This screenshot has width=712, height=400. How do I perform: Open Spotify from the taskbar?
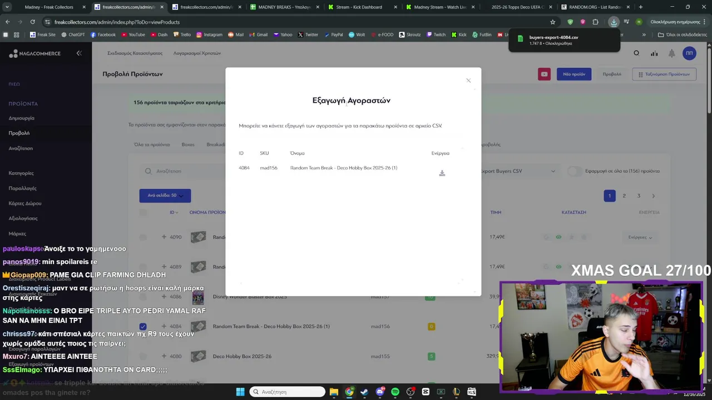tap(395, 392)
